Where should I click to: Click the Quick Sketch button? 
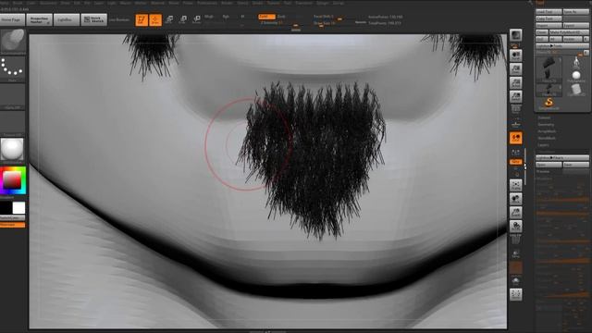pyautogui.click(x=94, y=19)
